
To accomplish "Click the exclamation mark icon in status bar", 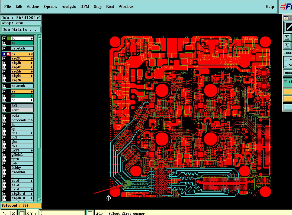I will (x=90, y=213).
